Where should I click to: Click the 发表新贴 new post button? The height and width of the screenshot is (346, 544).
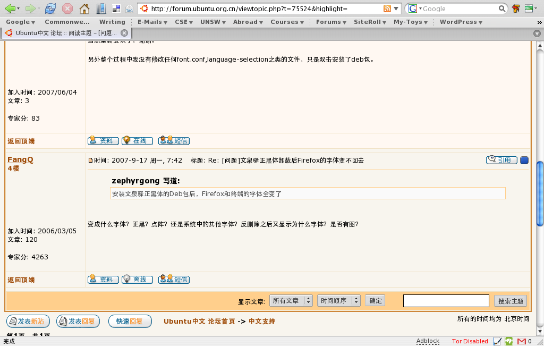point(28,322)
